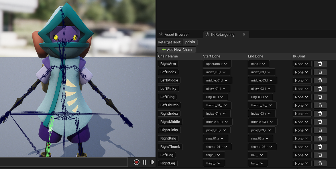Open IK Goal dropdown for RightLeg
This screenshot has height=169, width=336.
[x=302, y=164]
